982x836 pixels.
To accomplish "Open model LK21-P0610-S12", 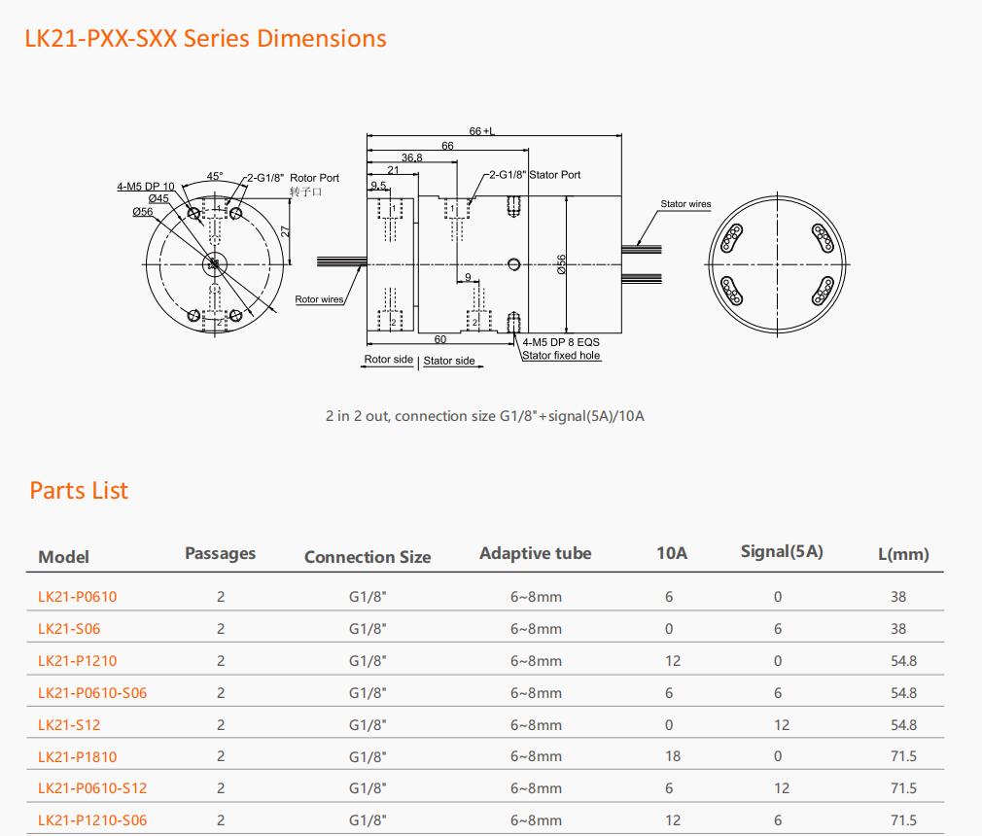I will (92, 788).
